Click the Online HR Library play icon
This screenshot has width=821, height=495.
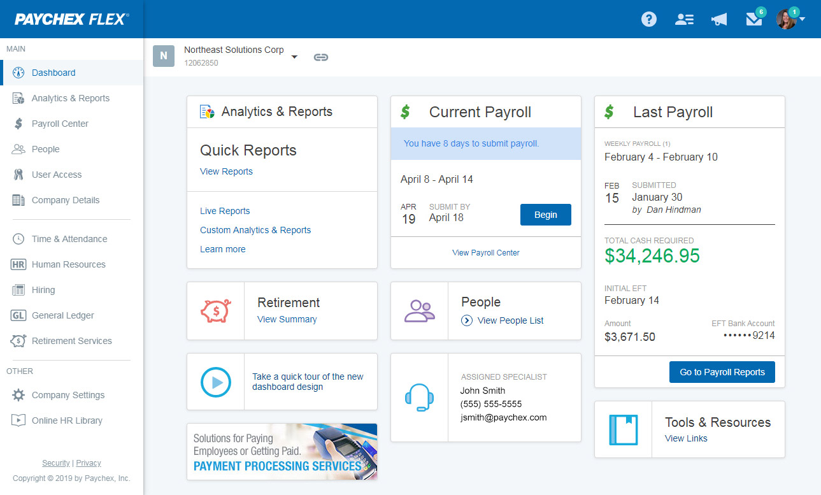(18, 420)
